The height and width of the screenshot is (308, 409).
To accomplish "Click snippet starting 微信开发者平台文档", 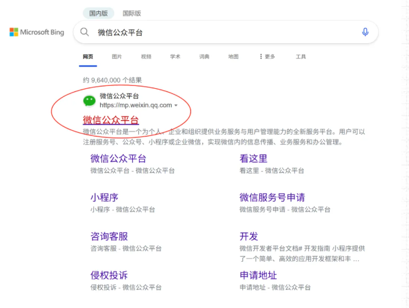I will pyautogui.click(x=302, y=254).
